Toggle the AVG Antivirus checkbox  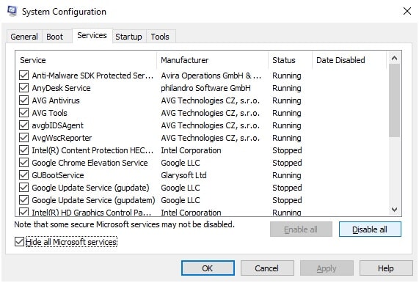pos(23,100)
